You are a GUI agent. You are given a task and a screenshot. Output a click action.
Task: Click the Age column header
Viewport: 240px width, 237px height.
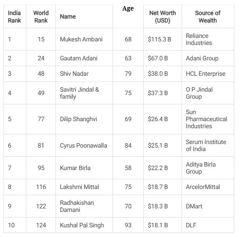(x=128, y=8)
